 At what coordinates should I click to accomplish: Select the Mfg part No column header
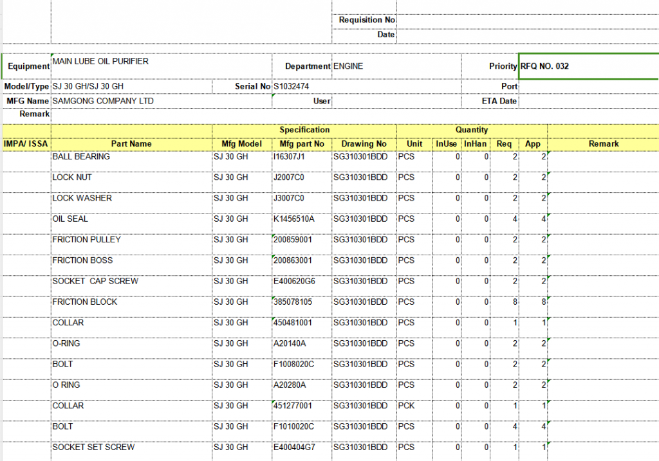click(x=302, y=144)
